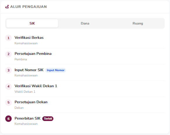Select the SIK tab
This screenshot has height=135, width=170.
pyautogui.click(x=32, y=23)
